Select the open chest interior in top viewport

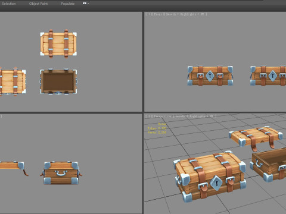[x=58, y=81]
